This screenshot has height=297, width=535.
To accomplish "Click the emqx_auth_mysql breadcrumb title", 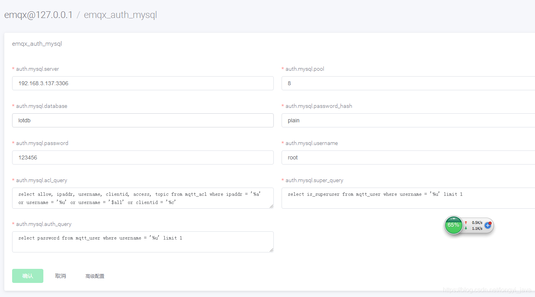I will point(120,15).
